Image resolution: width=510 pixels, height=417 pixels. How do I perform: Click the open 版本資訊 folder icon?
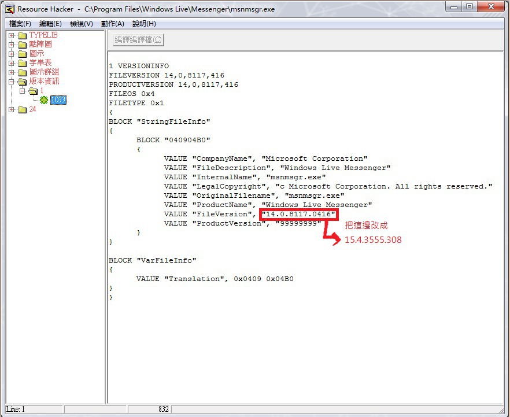pos(22,82)
